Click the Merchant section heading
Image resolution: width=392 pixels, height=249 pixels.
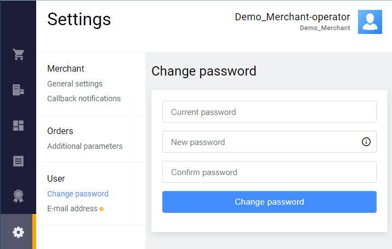tap(66, 69)
